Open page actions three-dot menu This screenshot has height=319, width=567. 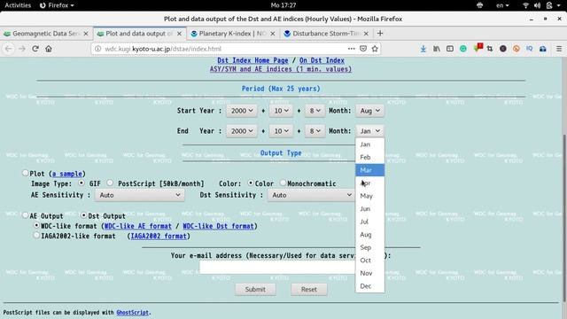tap(351, 49)
